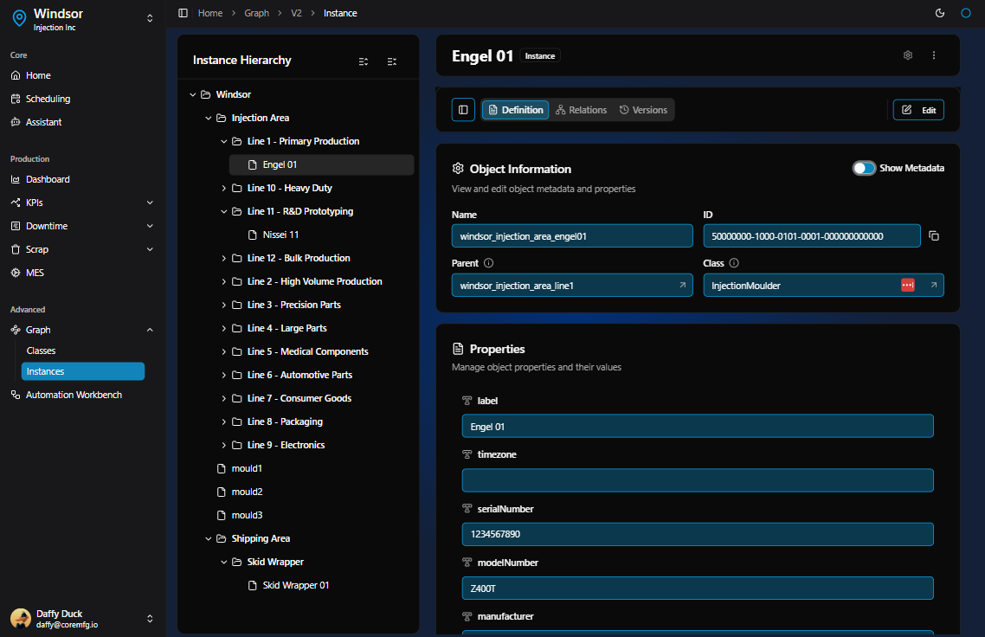985x637 pixels.
Task: Click expand-all icon in Instance Hierarchy header
Action: pos(364,61)
